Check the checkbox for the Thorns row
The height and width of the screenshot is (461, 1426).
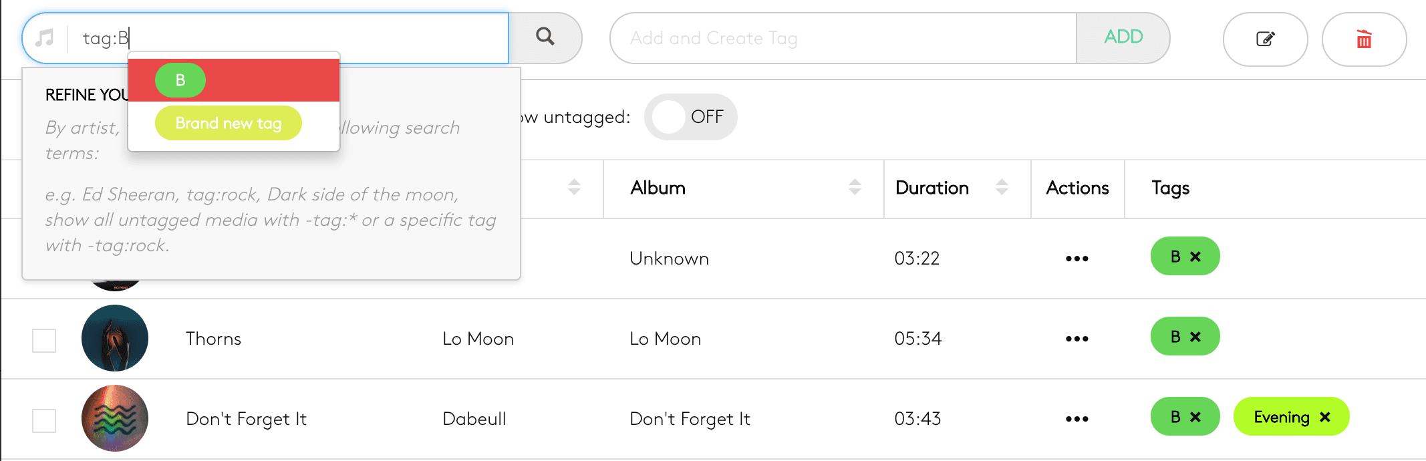tap(44, 341)
